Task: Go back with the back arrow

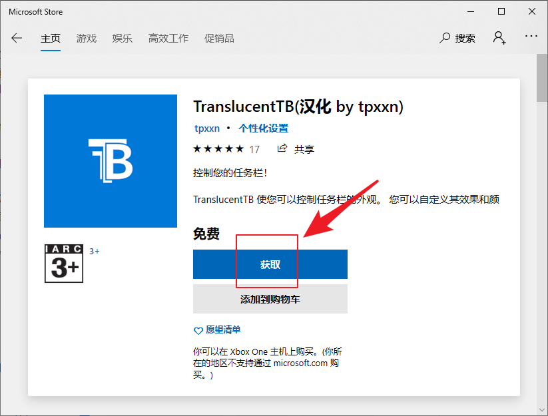Action: click(17, 38)
